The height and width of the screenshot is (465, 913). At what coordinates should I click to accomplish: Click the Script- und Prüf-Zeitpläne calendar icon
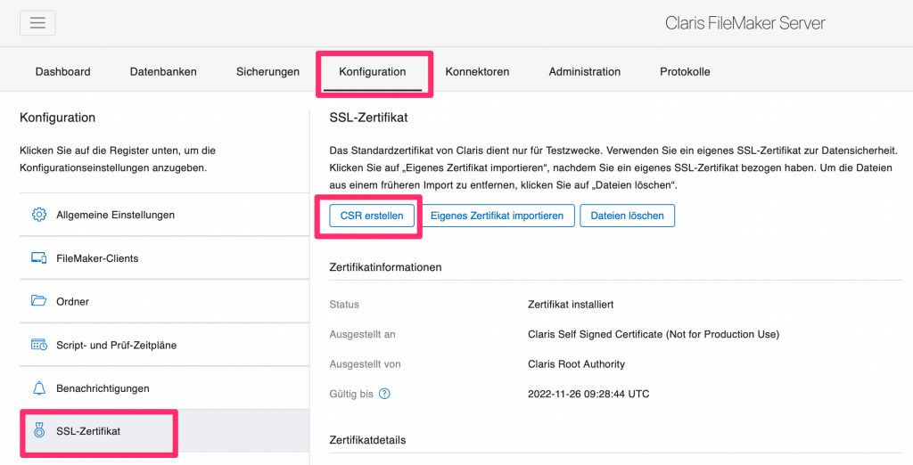[x=38, y=345]
